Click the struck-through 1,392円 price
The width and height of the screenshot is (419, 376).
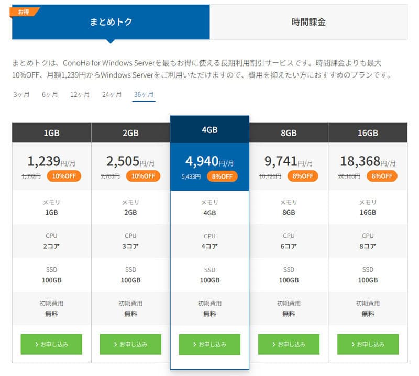[x=31, y=176]
